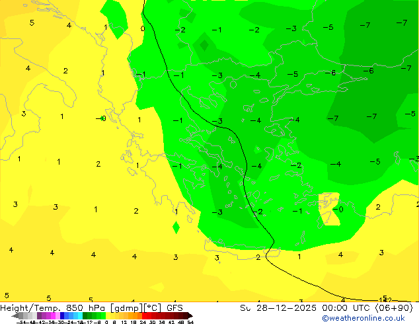Select the 'GFS' model label
The image size is (419, 324).
[x=174, y=308]
